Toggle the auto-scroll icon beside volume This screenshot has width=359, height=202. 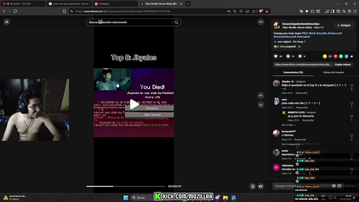click(253, 186)
